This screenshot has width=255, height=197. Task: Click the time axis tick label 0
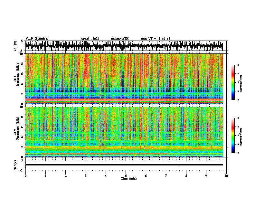[x=25, y=176]
